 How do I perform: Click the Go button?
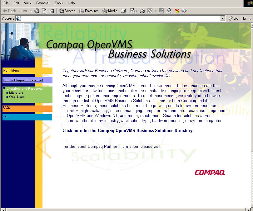pos(233,18)
